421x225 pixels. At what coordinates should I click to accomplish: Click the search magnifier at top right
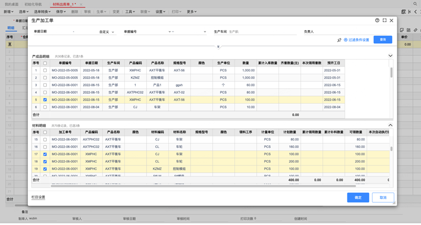[415, 4]
